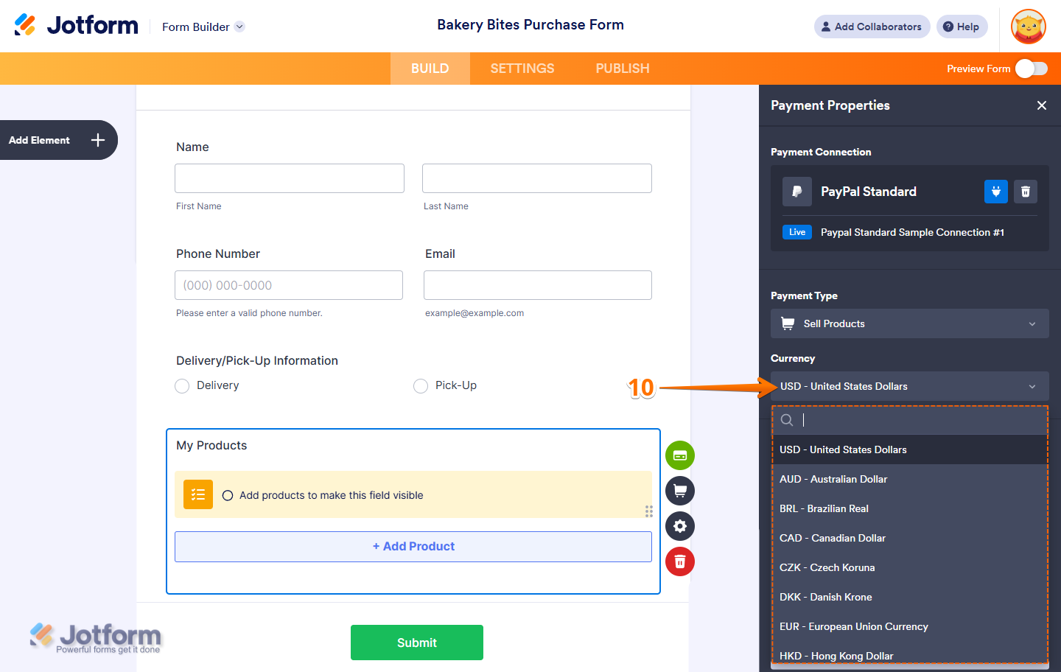The image size is (1061, 672).
Task: Click the shopping cart icon beside My Products
Action: pos(679,491)
